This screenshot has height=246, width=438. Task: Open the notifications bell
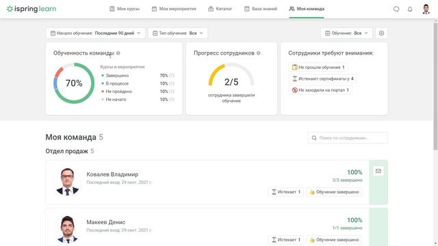point(410,9)
